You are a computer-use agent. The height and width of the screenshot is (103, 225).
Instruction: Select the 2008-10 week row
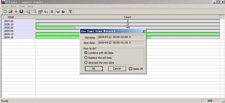[x=19, y=24]
